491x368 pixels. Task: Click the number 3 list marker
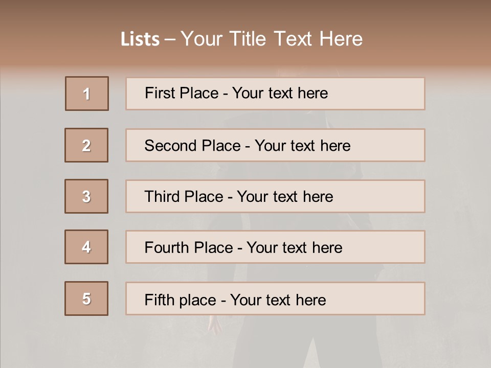86,196
